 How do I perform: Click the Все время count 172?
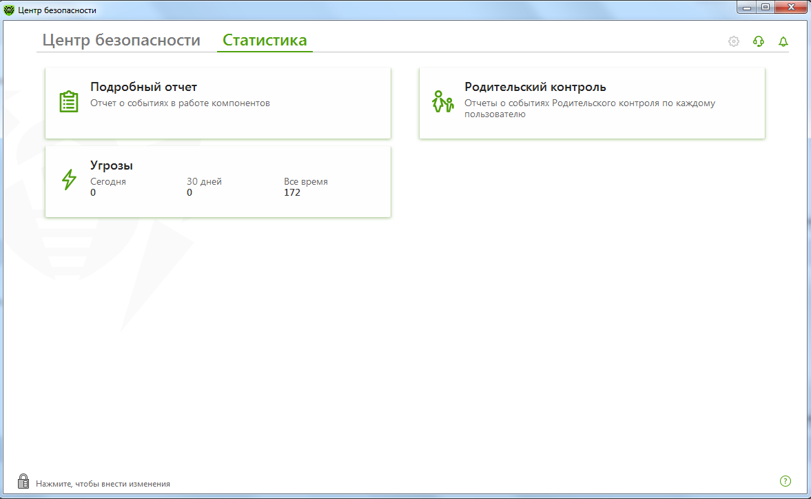[x=291, y=192]
